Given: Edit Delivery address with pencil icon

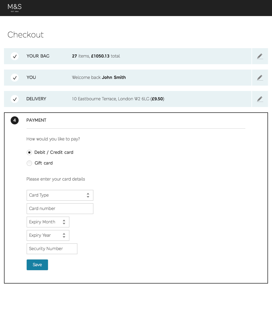Looking at the screenshot, I should pos(260,99).
